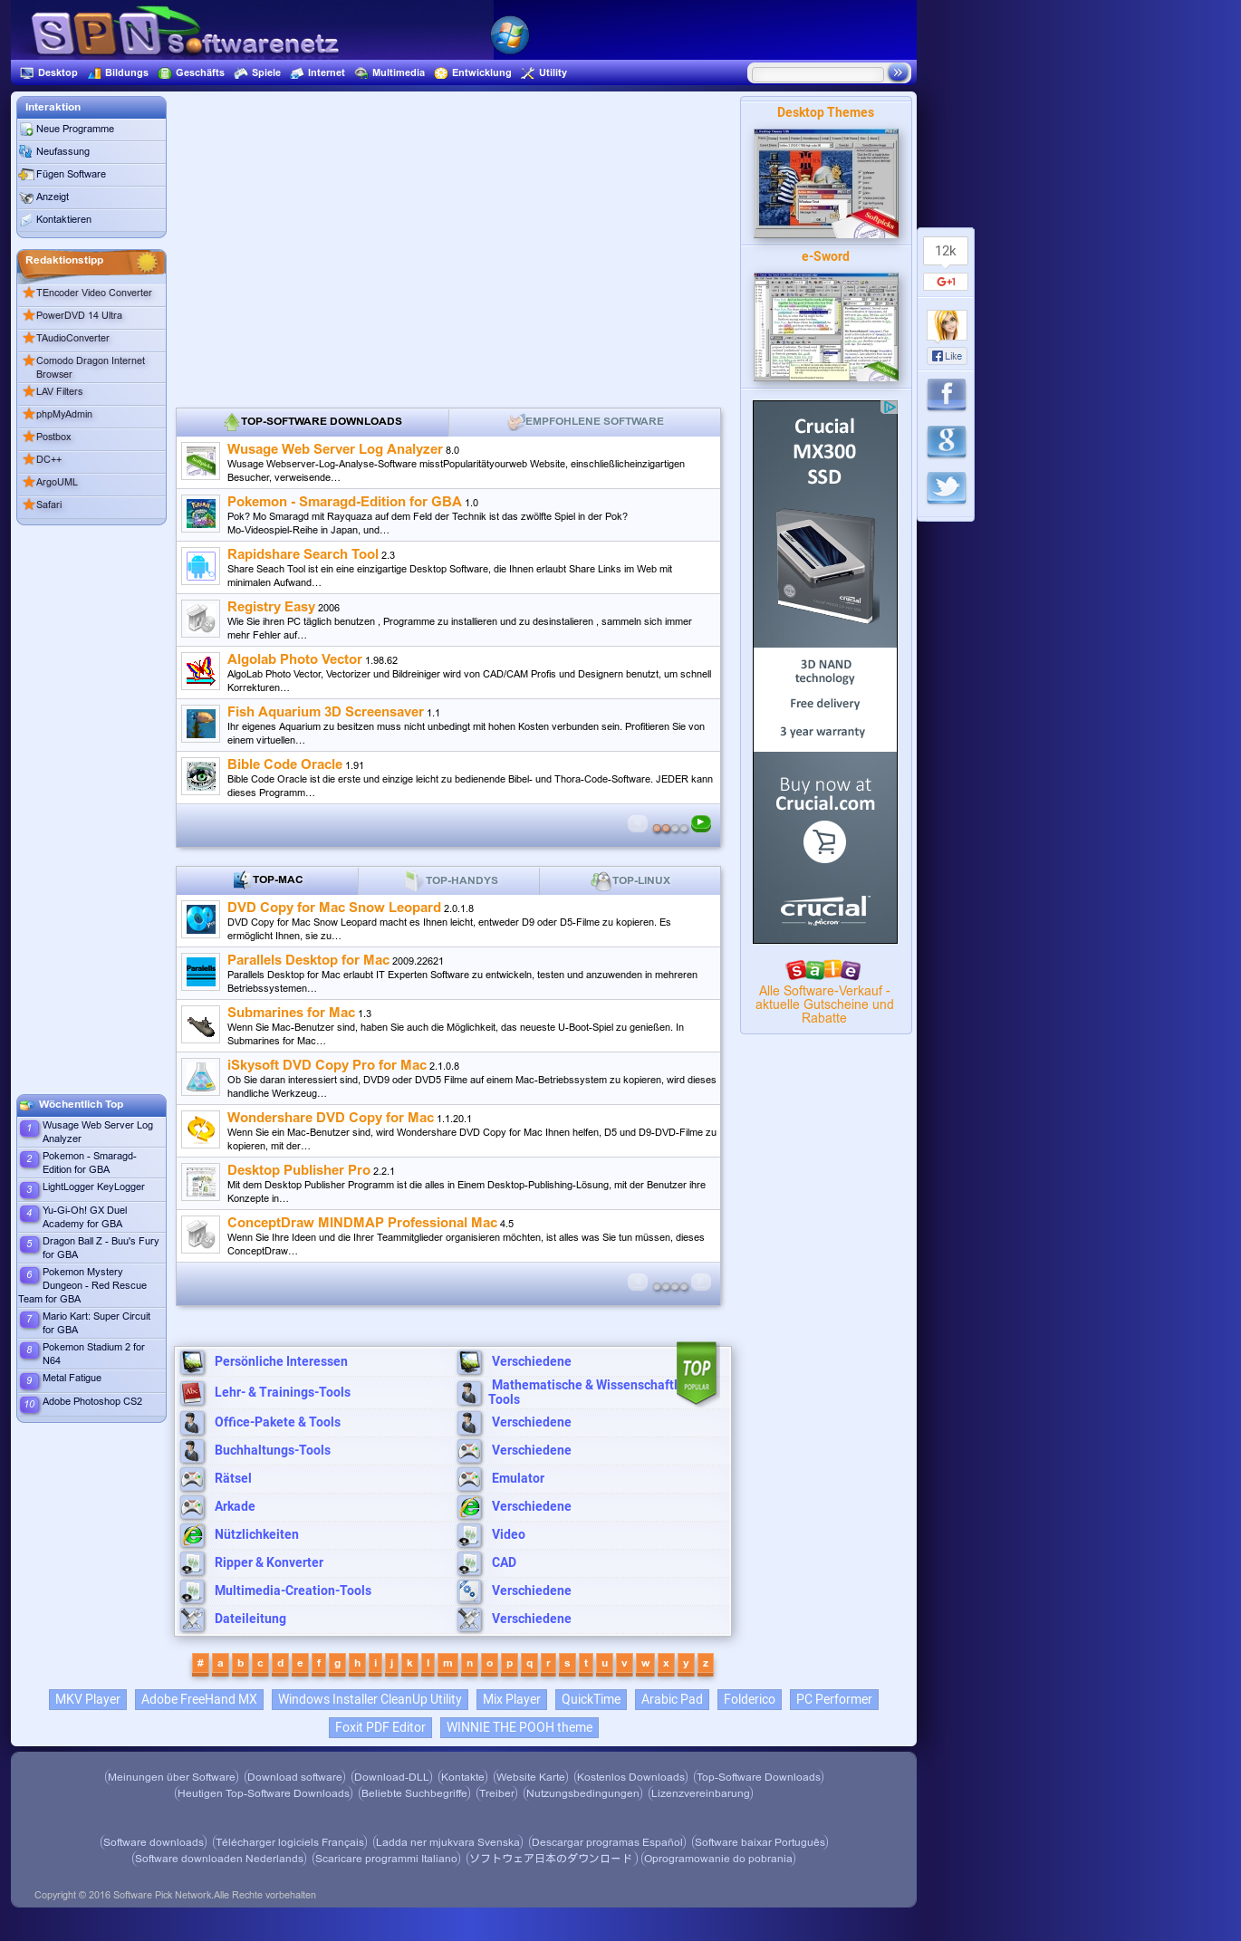
Task: Click in the search input field
Action: (817, 73)
